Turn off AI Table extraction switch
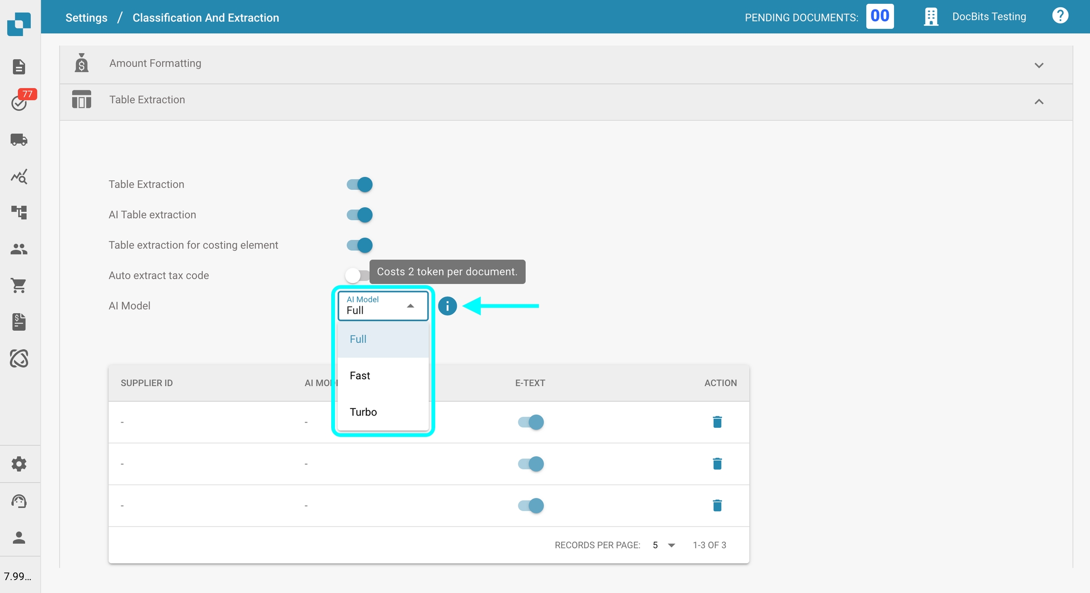The height and width of the screenshot is (593, 1090). point(360,215)
